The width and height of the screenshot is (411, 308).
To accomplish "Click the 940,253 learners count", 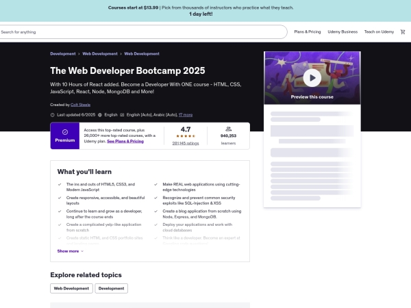I will 228,136.
